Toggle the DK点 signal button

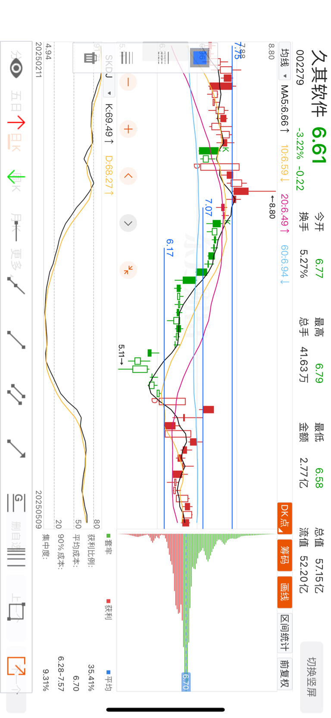(284, 518)
